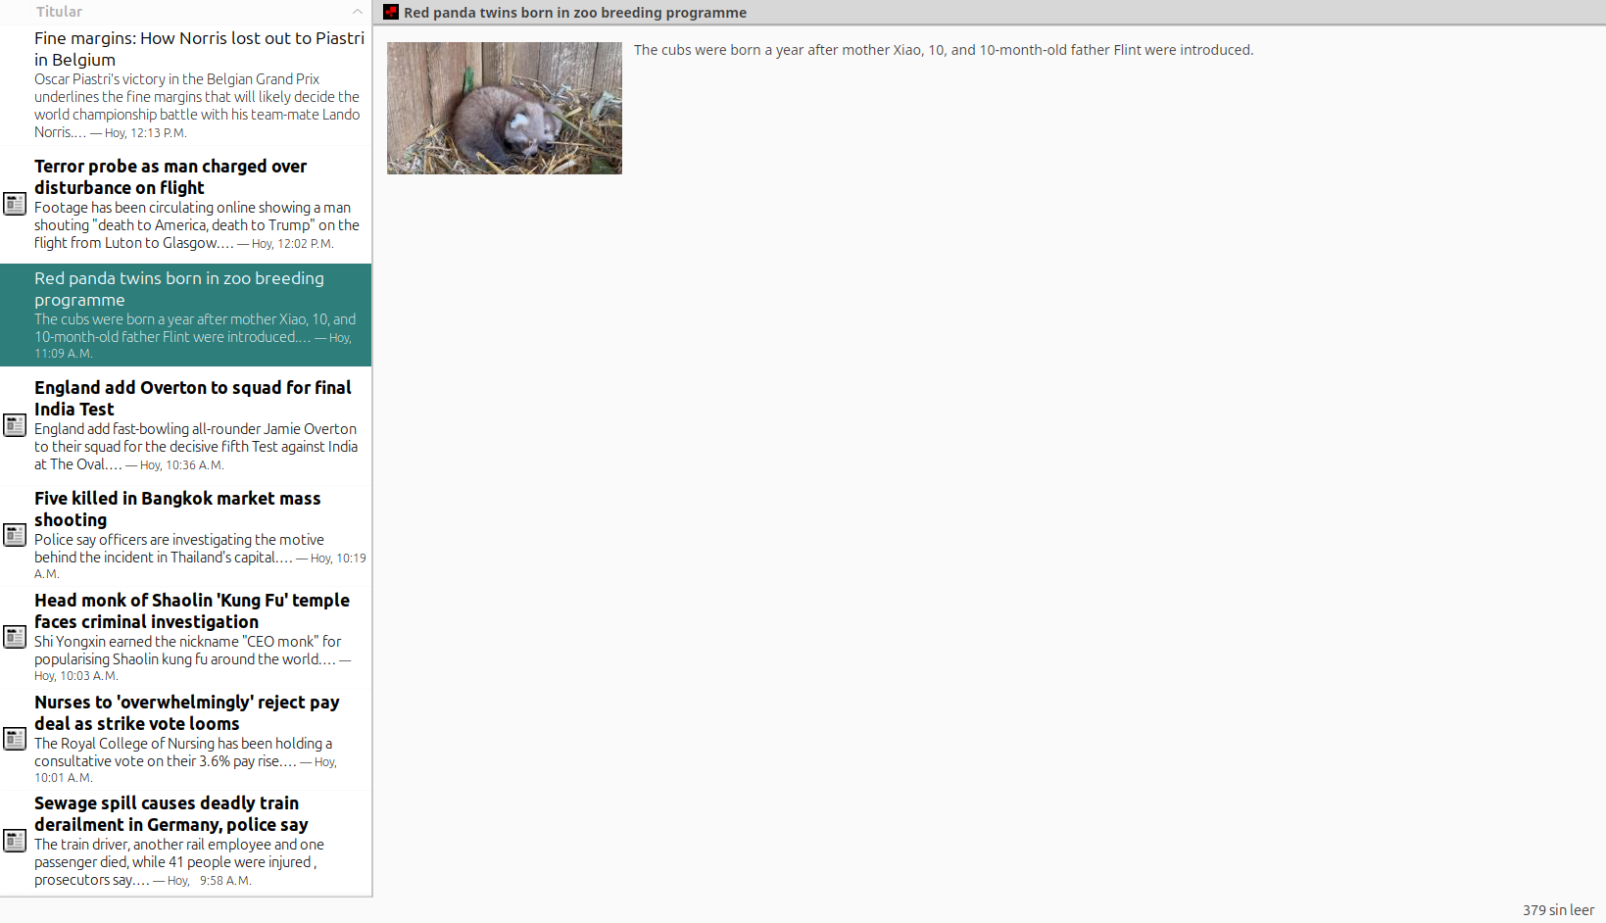Click the red feed favicon in article header
The width and height of the screenshot is (1606, 923).
click(391, 12)
